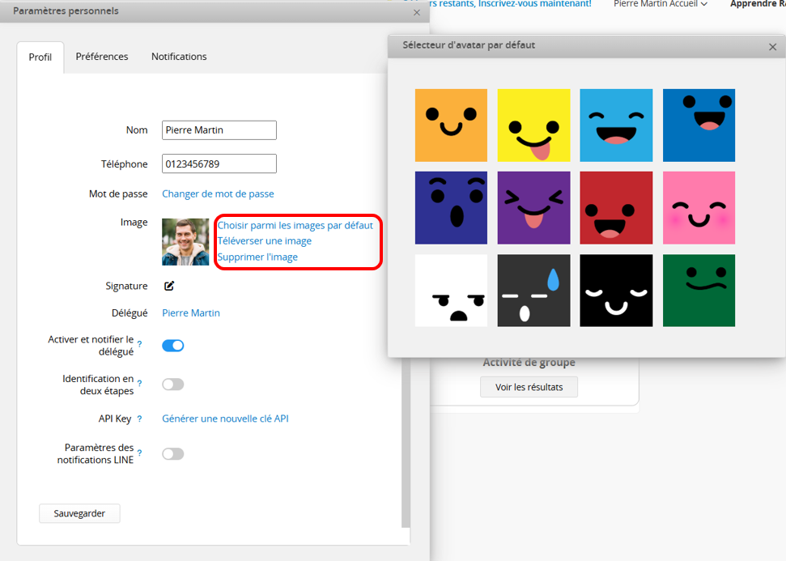Click Choisir parmi les images par défaut

click(295, 225)
